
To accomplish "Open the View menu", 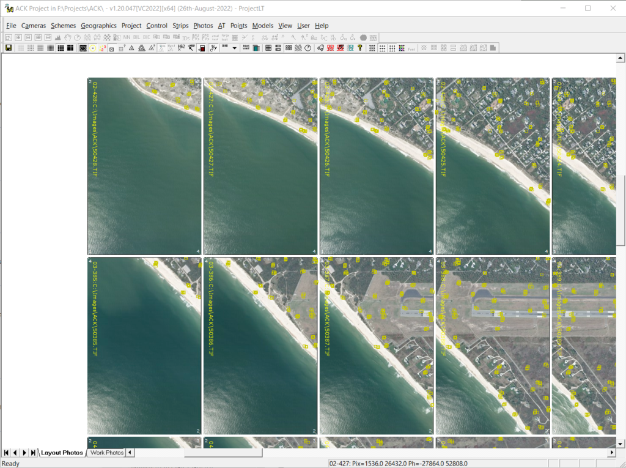I will (285, 26).
